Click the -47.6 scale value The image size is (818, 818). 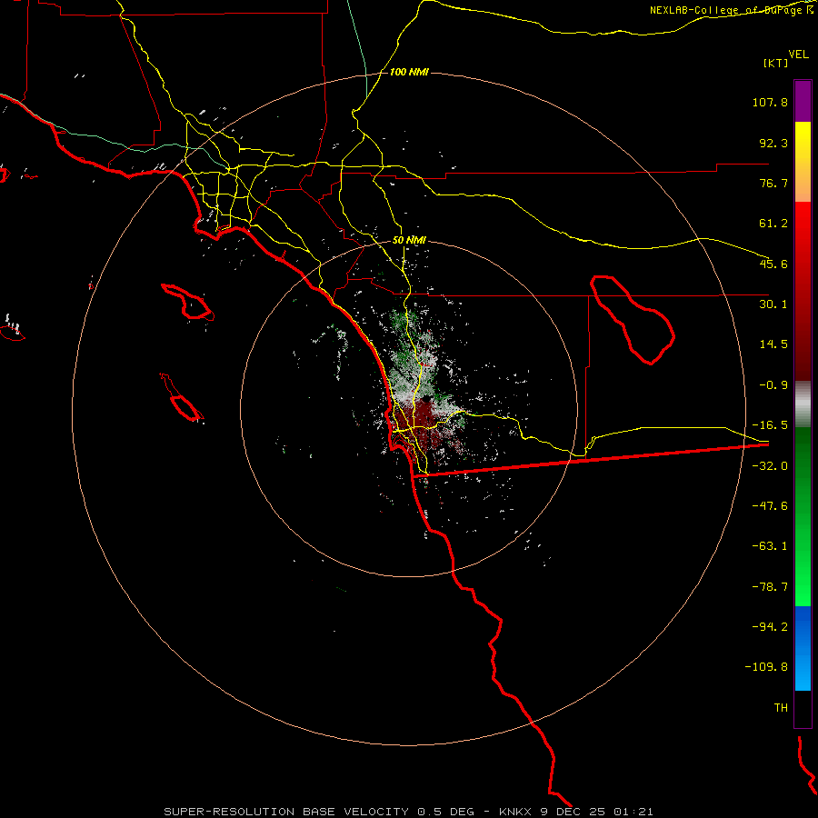[770, 506]
